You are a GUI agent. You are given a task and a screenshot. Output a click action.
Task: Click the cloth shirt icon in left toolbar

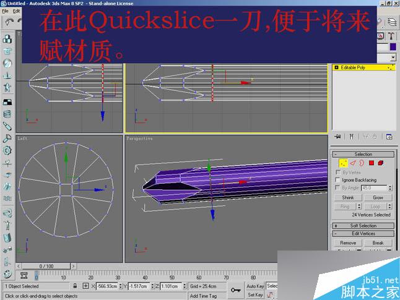point(7,51)
